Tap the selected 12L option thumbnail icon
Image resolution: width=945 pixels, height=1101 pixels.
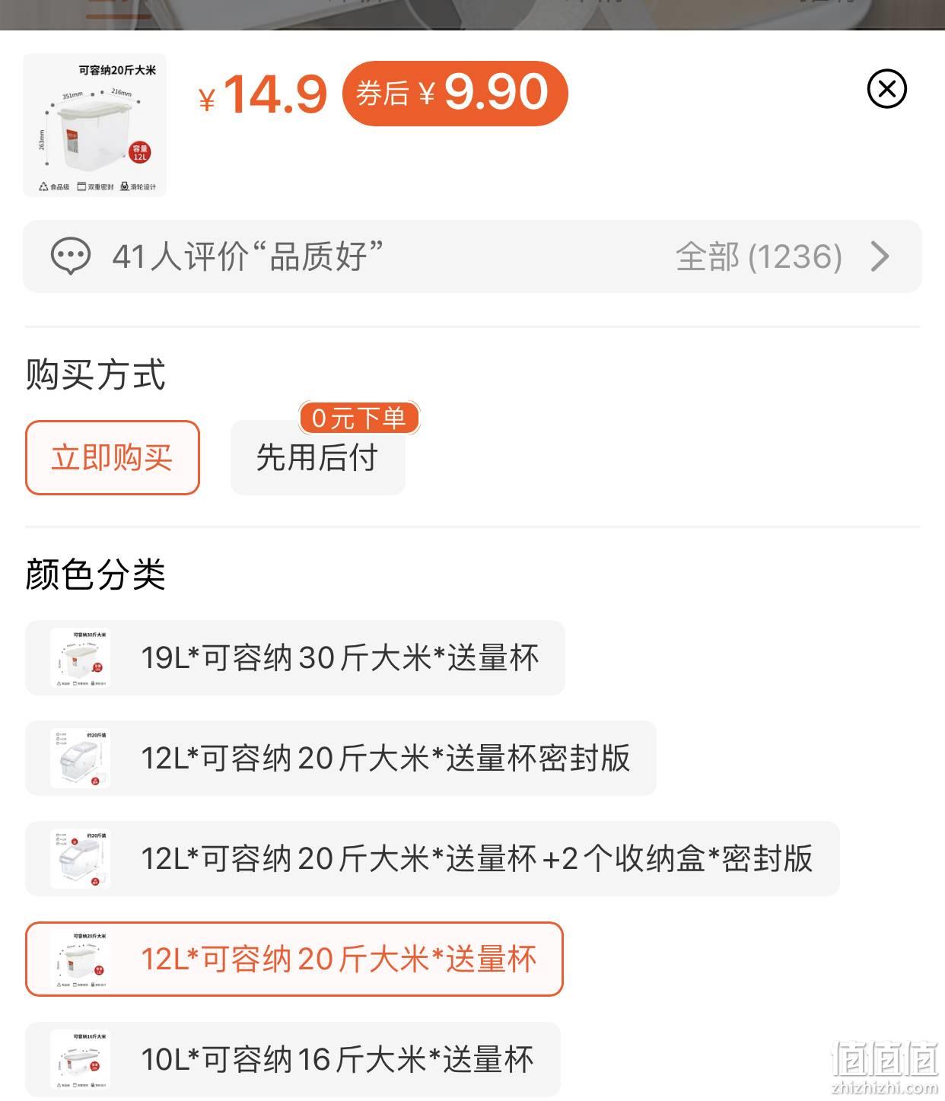pos(81,959)
